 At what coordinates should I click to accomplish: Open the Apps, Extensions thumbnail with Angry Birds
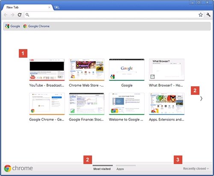[x=166, y=104]
